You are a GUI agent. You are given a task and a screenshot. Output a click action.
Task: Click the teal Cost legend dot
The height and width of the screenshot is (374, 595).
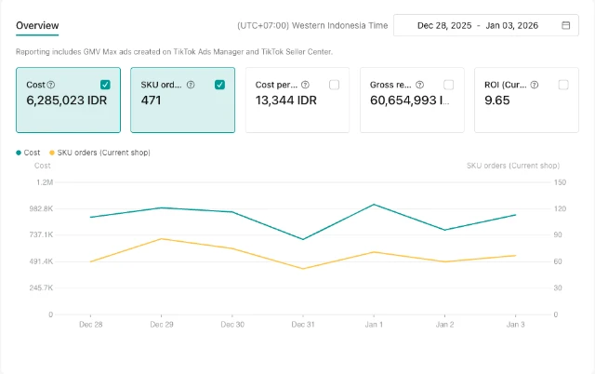point(19,152)
